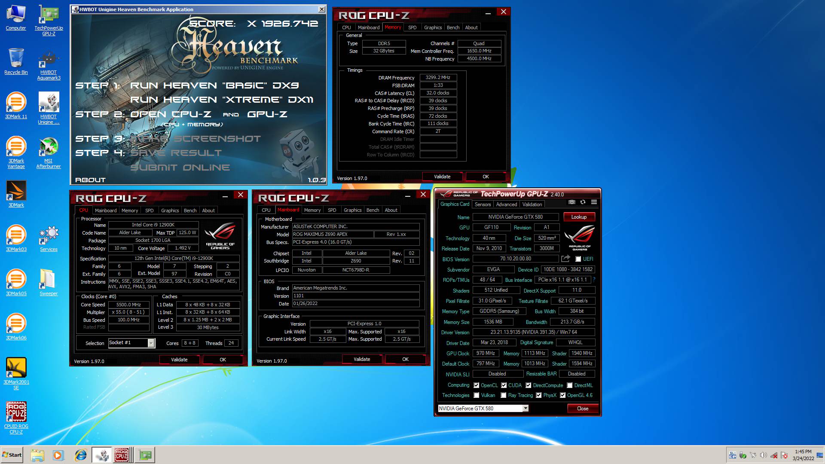Image resolution: width=825 pixels, height=464 pixels.
Task: Toggle the OpenCL checkbox
Action: pyautogui.click(x=476, y=385)
